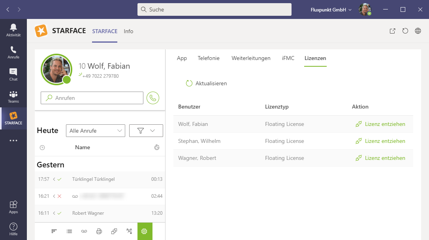The width and height of the screenshot is (429, 240).
Task: Revoke license for Stephan, Wilhelm
Action: 380,141
